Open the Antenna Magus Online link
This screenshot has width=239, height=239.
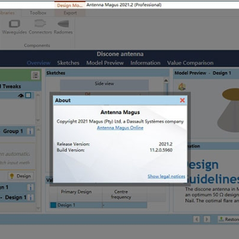[120, 128]
